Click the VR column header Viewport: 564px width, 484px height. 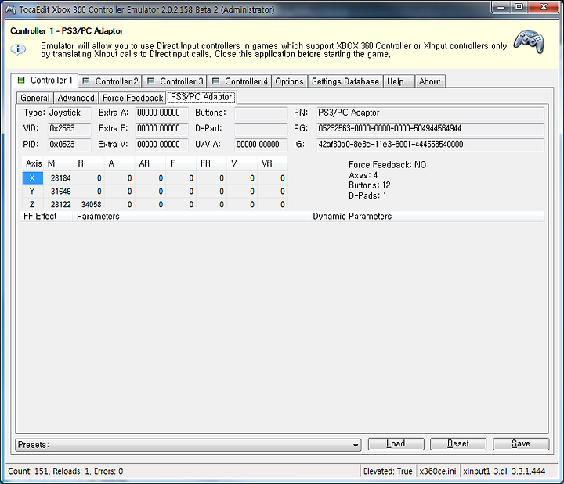pos(273,163)
